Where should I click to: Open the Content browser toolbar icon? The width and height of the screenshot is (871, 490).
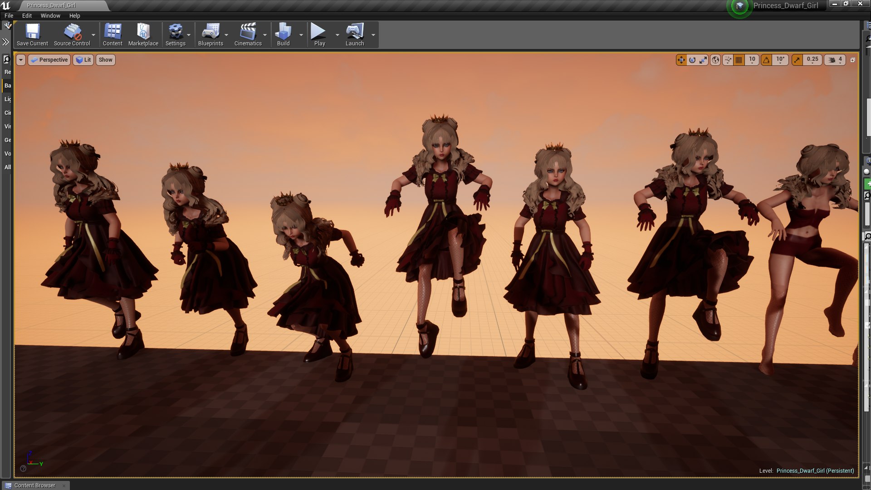pyautogui.click(x=113, y=34)
